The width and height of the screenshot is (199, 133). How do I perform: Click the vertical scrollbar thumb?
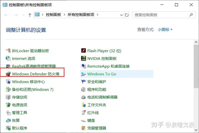(196, 66)
